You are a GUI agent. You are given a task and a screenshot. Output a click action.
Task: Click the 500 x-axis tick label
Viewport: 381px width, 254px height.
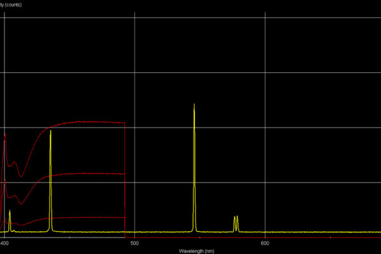pos(135,243)
